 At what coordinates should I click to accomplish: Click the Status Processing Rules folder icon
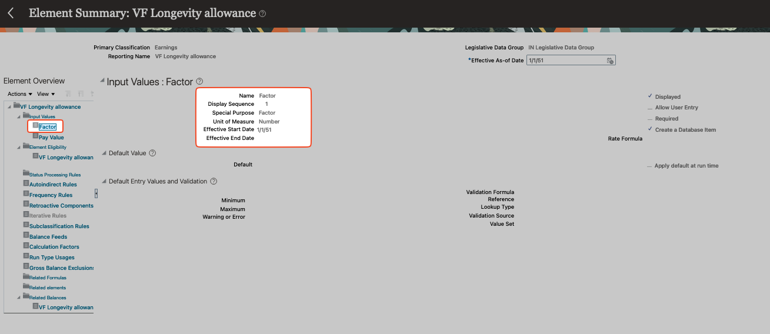26,174
